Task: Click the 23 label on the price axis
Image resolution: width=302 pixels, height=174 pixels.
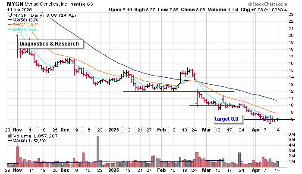Action: [x=291, y=14]
